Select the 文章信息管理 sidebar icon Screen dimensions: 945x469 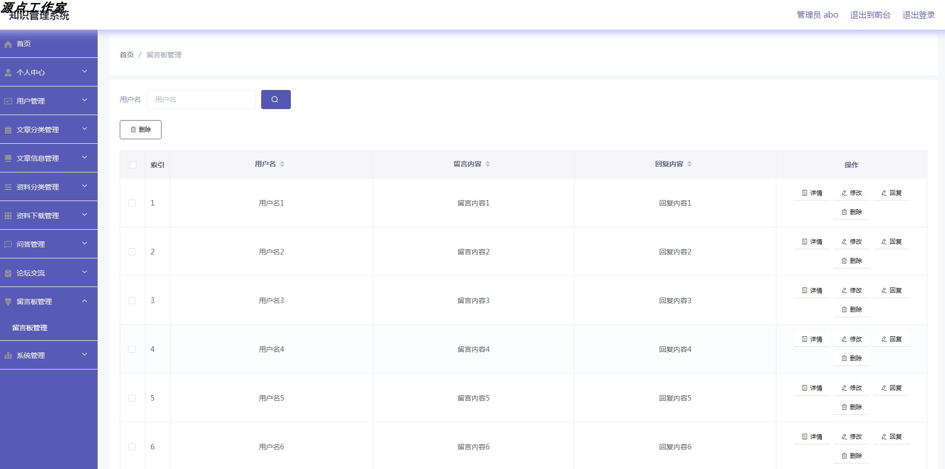pyautogui.click(x=8, y=158)
